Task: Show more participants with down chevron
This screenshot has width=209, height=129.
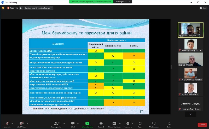Action: (x=191, y=114)
